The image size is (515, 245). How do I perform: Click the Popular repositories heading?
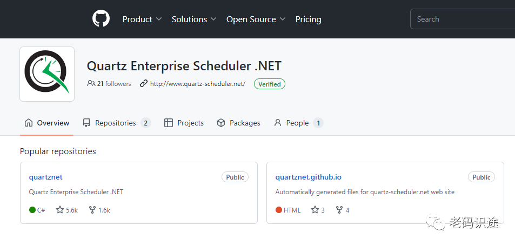tap(58, 151)
